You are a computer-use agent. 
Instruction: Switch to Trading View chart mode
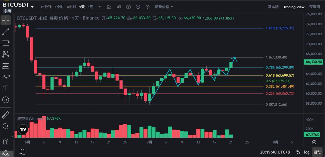click(294, 7)
